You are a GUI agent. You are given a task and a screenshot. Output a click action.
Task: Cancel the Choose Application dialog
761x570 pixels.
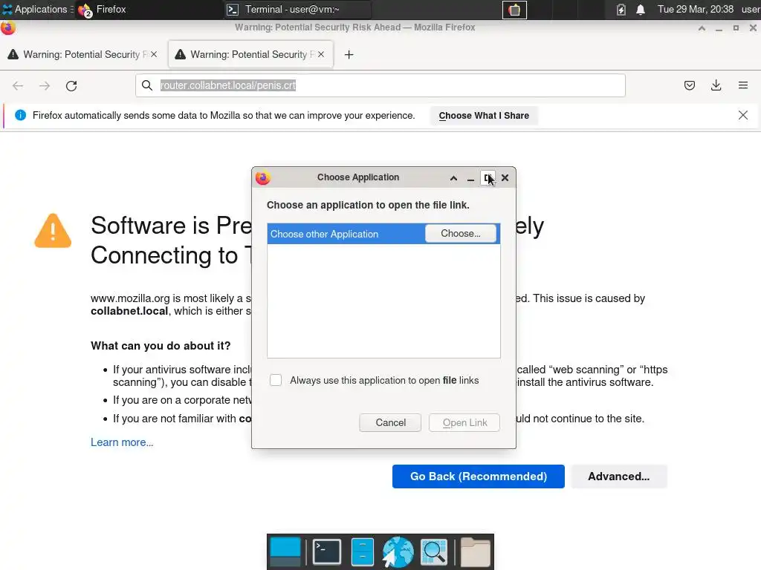[x=390, y=422]
